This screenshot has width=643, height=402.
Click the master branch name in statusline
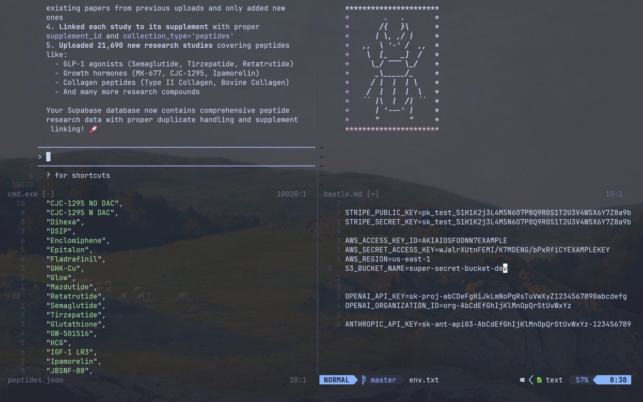pos(384,380)
